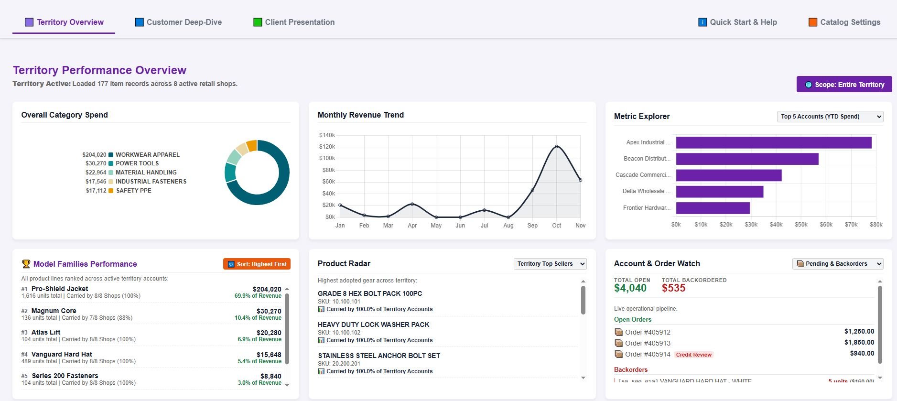Image resolution: width=897 pixels, height=401 pixels.
Task: Go to Catalog Settings
Action: coord(844,22)
